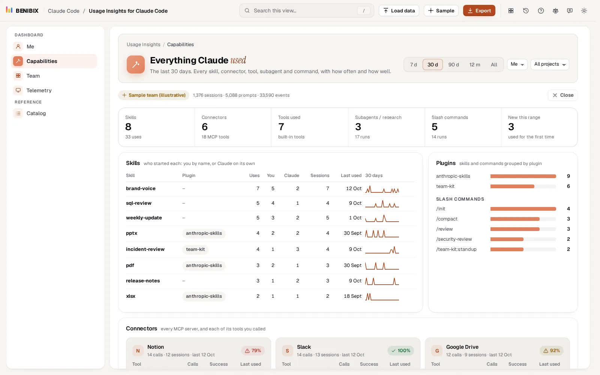Click the Me person icon in sidebar

[x=18, y=46]
